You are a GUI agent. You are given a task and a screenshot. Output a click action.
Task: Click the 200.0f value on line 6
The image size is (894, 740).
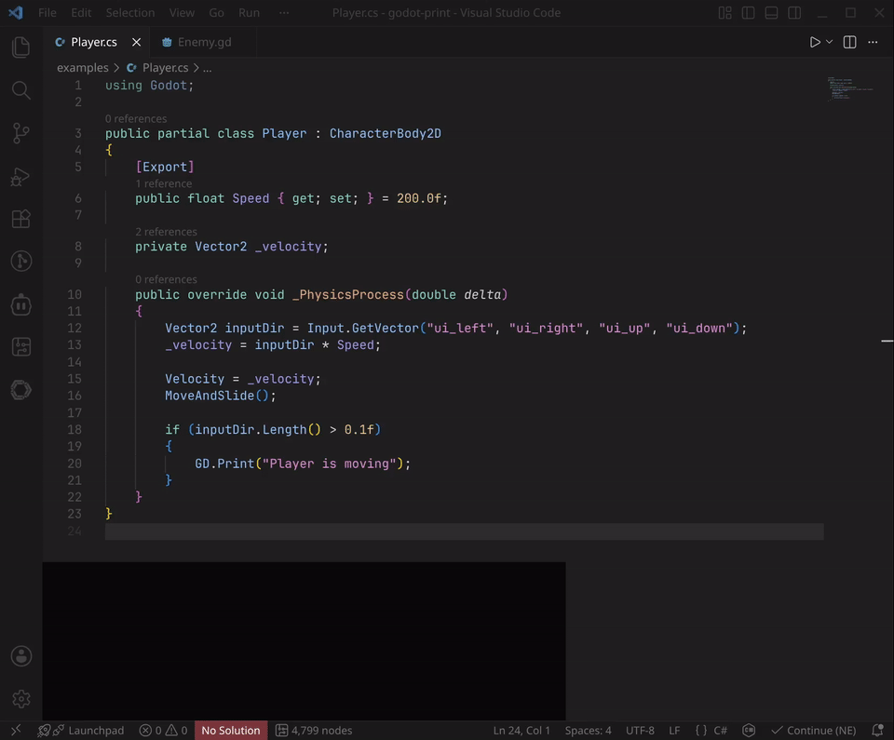pos(419,198)
